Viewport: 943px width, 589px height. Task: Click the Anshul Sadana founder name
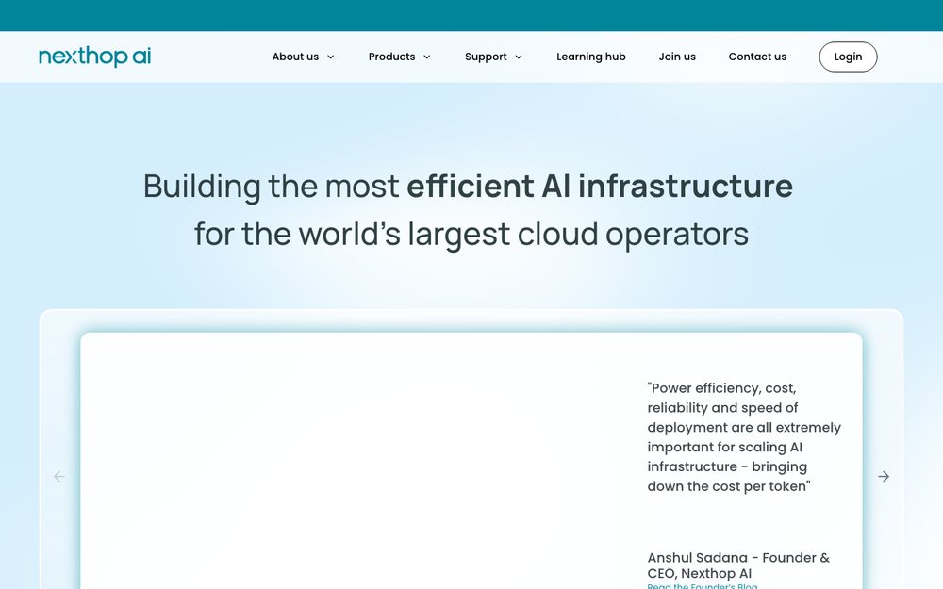click(738, 564)
